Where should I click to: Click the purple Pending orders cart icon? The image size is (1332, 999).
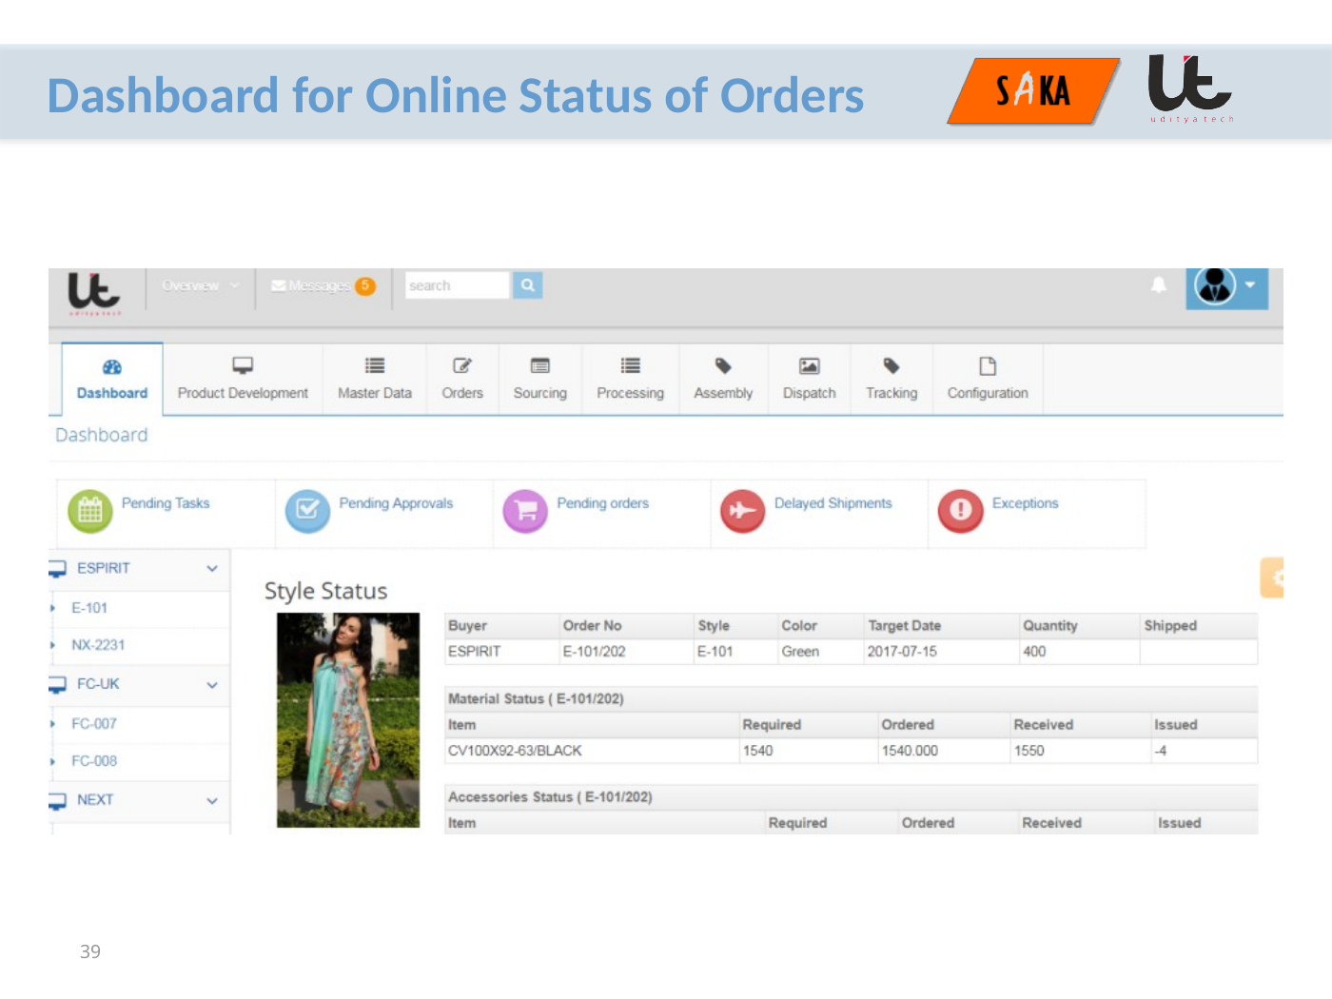(x=525, y=511)
